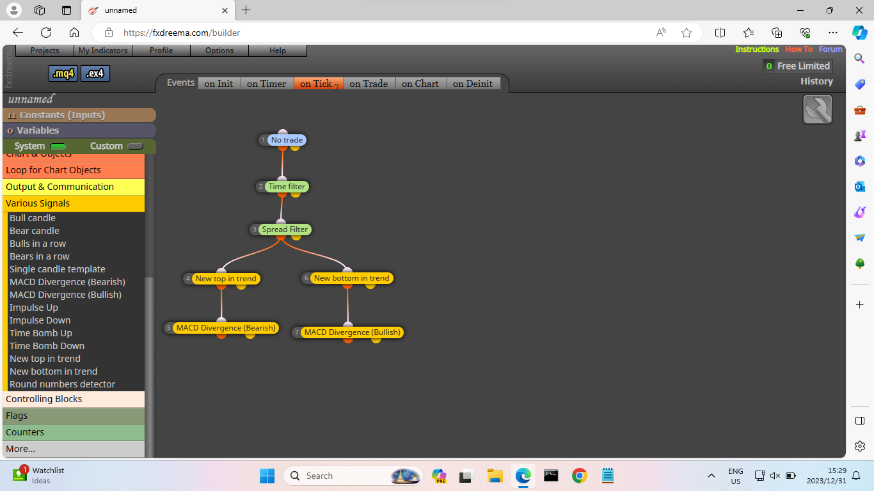Viewport: 874px width, 491px height.
Task: Pick Impulse Up from signals list
Action: [34, 308]
